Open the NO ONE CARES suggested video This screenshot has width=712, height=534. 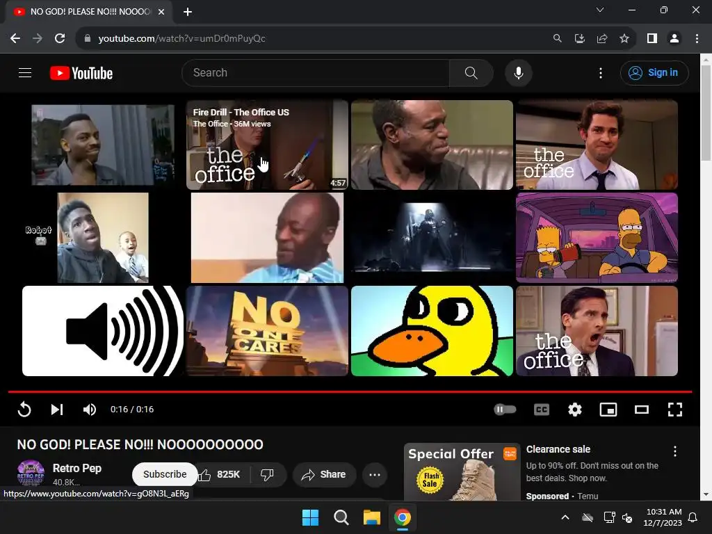[x=267, y=331]
